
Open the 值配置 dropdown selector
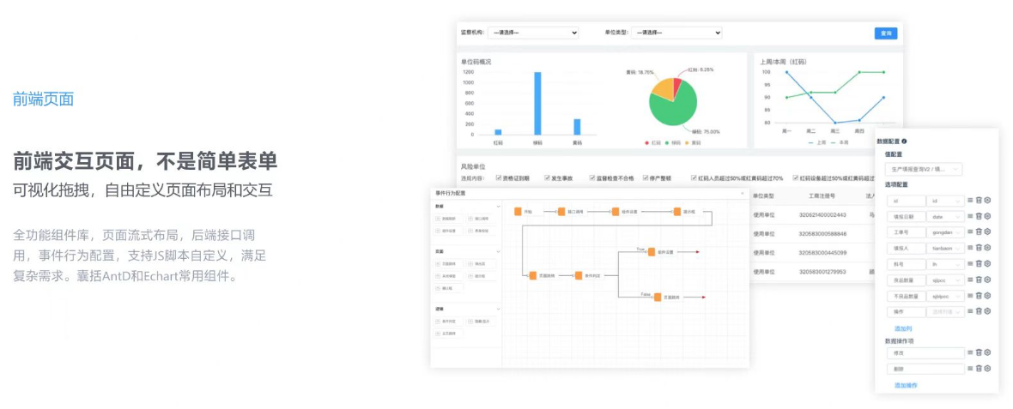pyautogui.click(x=923, y=170)
